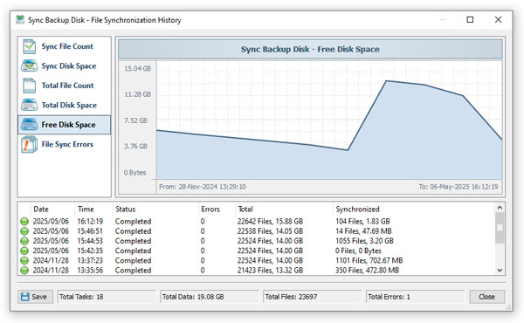Select the 2025/05/06 date cell at 16:12:19
Screen dimensions: 524x323
(51, 222)
